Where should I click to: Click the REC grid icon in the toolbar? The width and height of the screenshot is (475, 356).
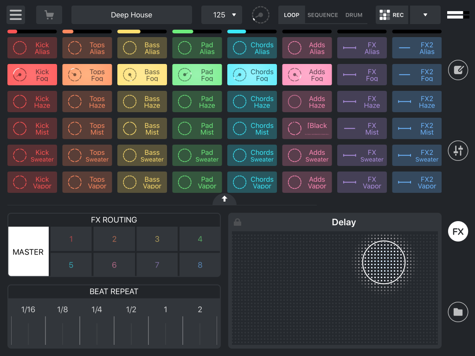click(x=384, y=14)
